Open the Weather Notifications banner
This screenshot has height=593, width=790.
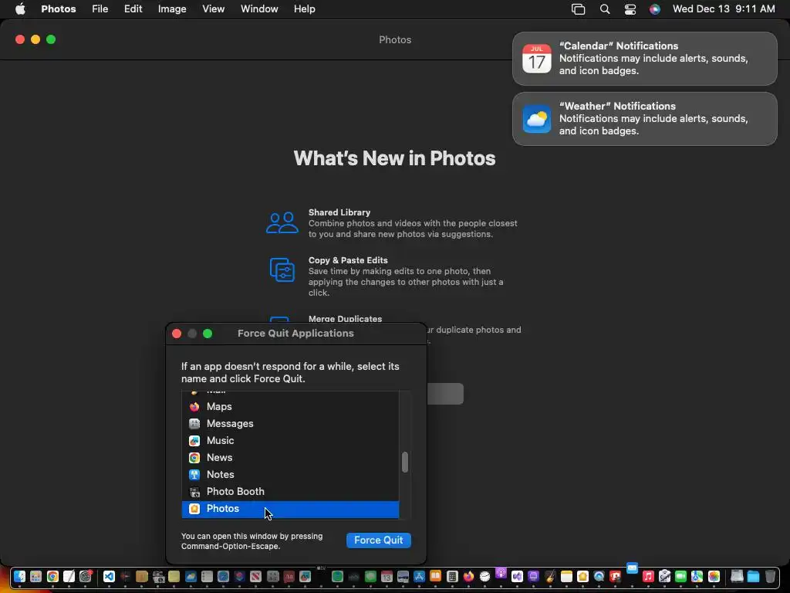click(644, 119)
